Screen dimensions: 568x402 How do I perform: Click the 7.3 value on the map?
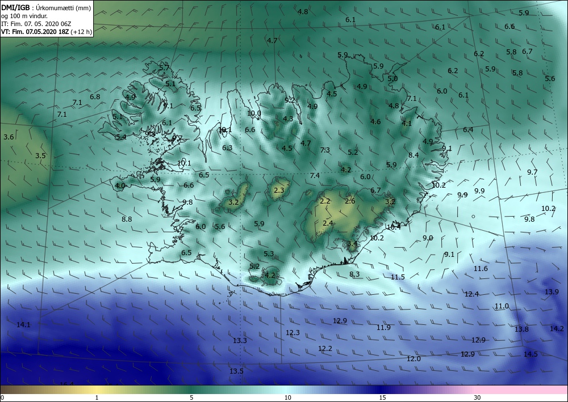pos(325,150)
